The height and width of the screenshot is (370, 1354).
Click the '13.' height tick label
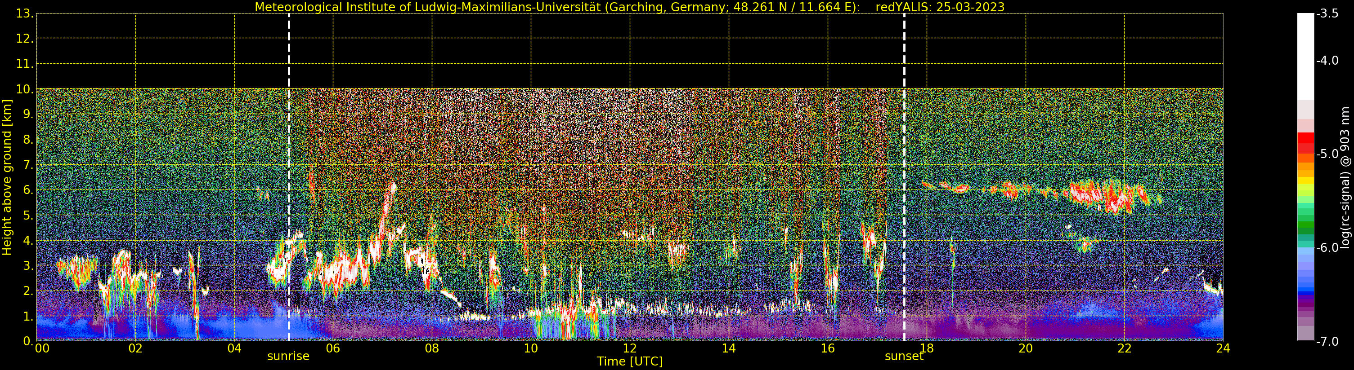coord(25,13)
